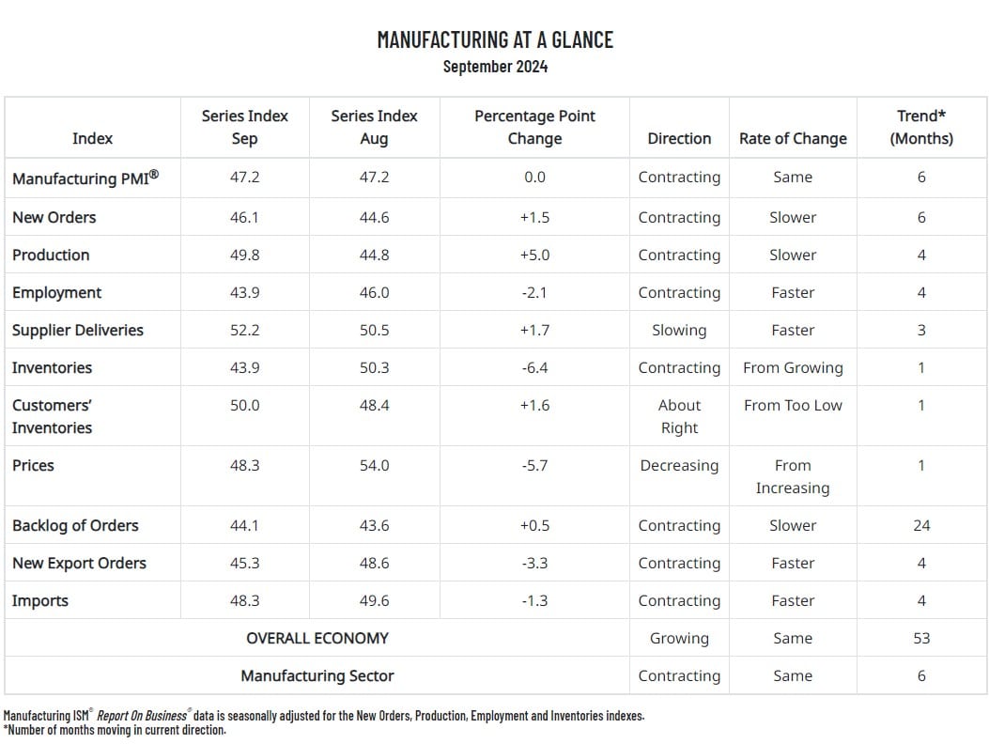Click the Manufacturing at a Glance title
Image resolution: width=989 pixels, height=744 pixels.
[x=495, y=39]
